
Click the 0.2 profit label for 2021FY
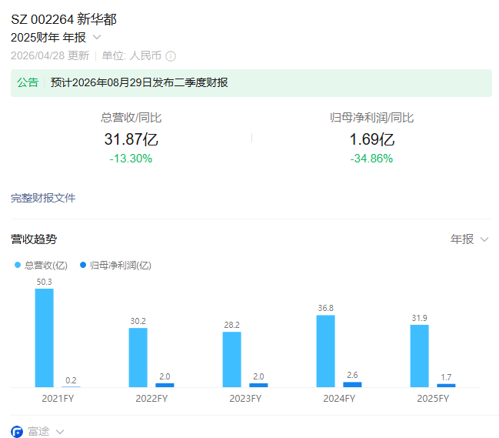click(71, 380)
